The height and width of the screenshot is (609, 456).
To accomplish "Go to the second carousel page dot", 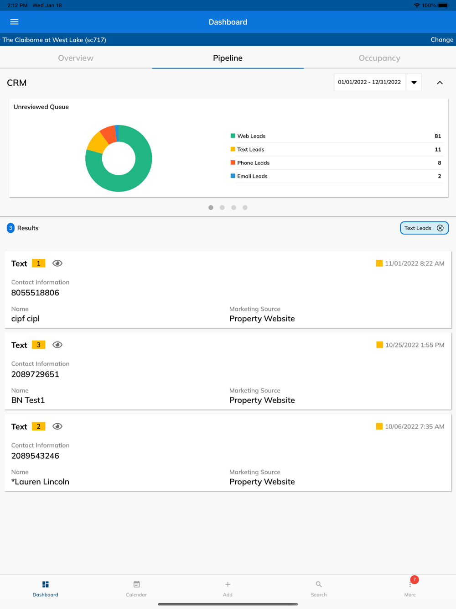I will click(222, 208).
